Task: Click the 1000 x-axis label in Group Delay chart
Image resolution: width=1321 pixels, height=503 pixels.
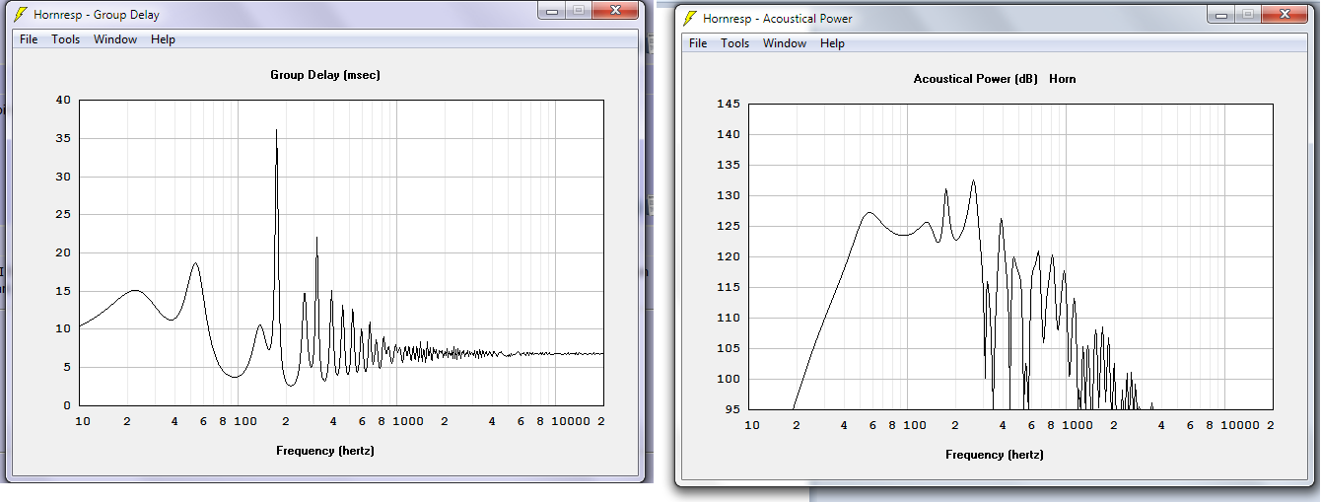Action: tap(407, 421)
